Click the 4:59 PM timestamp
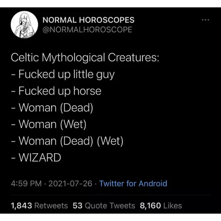The width and height of the screenshot is (221, 221). [26, 183]
